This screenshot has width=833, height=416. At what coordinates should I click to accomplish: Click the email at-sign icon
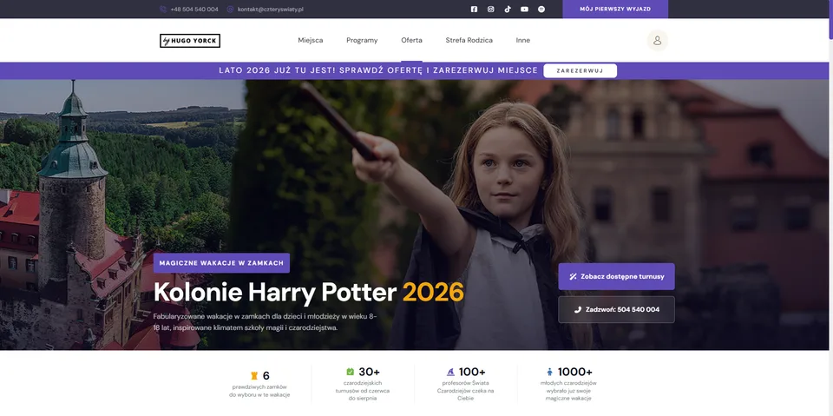(x=230, y=9)
